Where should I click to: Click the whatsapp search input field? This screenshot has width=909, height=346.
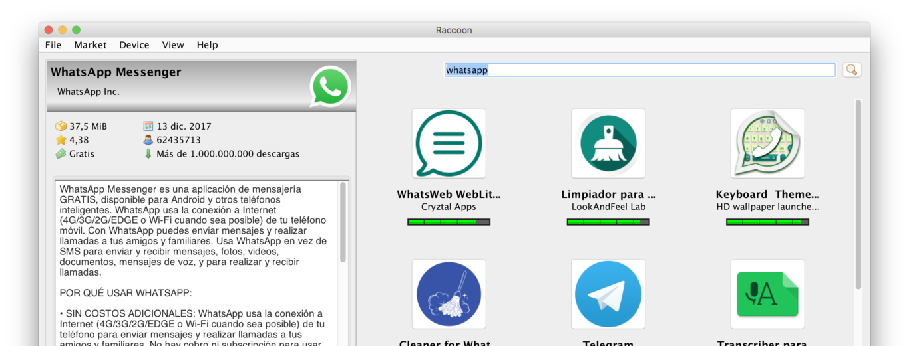pyautogui.click(x=639, y=70)
